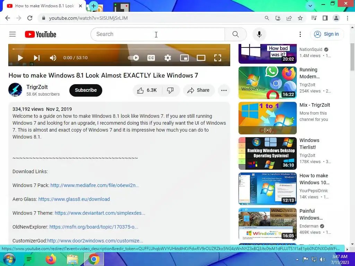
Task: Open Chrome three-dot menu
Action: [x=347, y=18]
